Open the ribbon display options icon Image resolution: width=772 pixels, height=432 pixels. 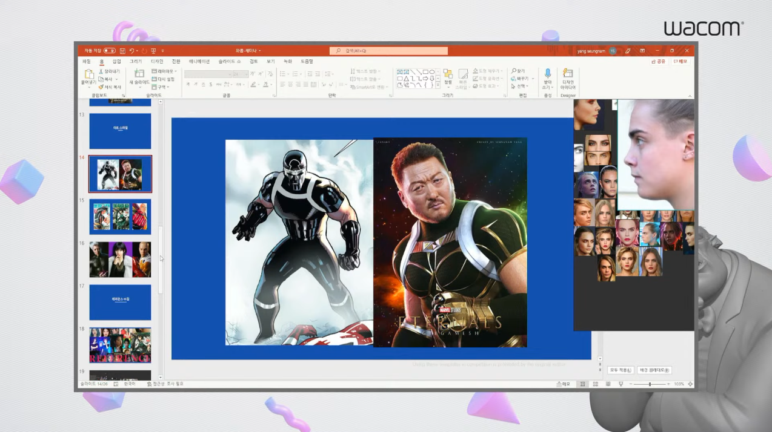tap(642, 51)
